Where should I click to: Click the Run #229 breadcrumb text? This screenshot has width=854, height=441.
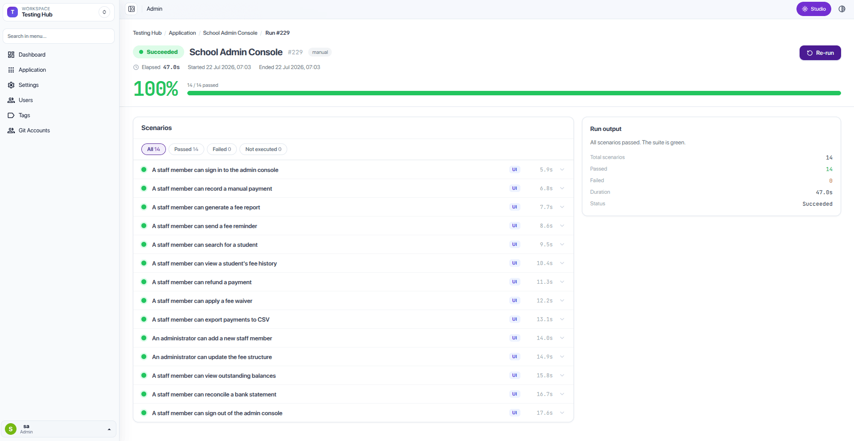[277, 33]
